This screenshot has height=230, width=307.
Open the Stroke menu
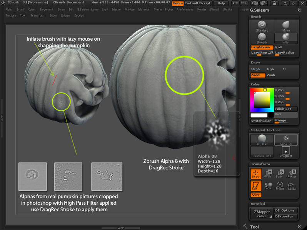[227, 9]
